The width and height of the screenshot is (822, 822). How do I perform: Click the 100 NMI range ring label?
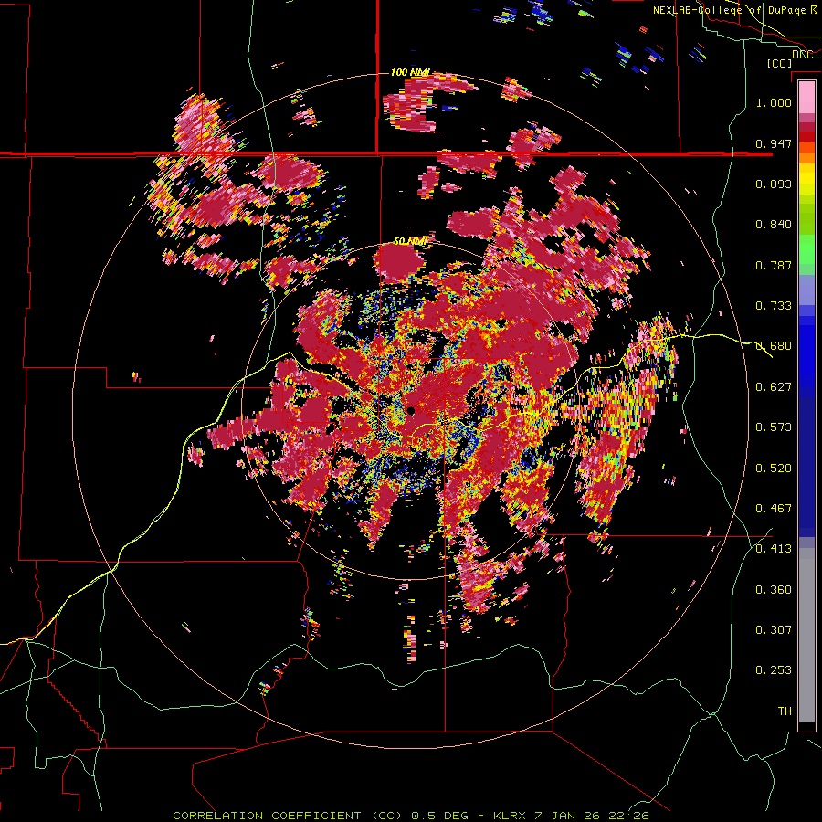(x=410, y=72)
